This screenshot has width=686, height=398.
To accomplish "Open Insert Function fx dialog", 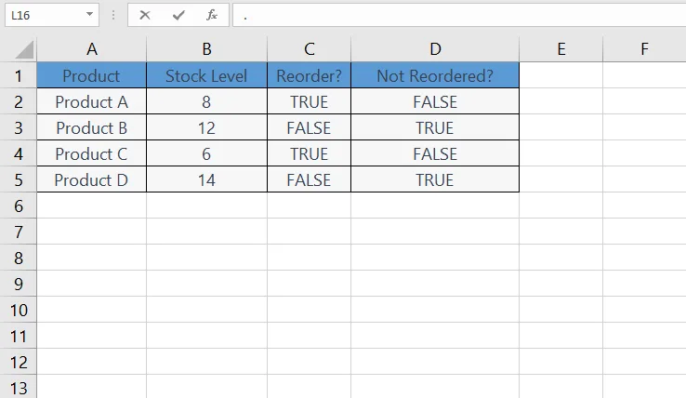I will 212,15.
